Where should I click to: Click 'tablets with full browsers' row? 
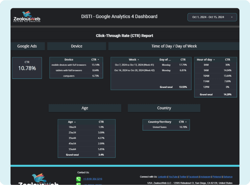coord(76,70)
